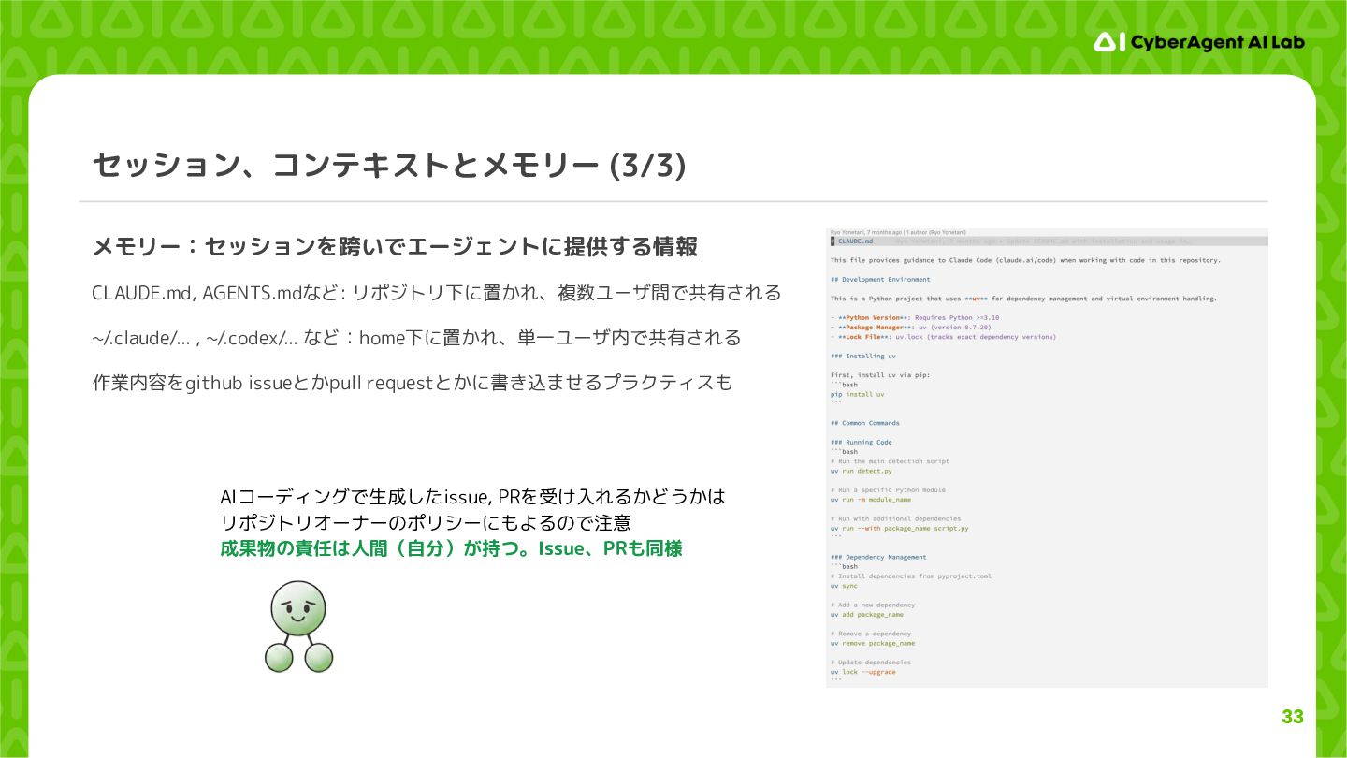Click the line 作業内容をgithub issueとかpull request

point(412,383)
